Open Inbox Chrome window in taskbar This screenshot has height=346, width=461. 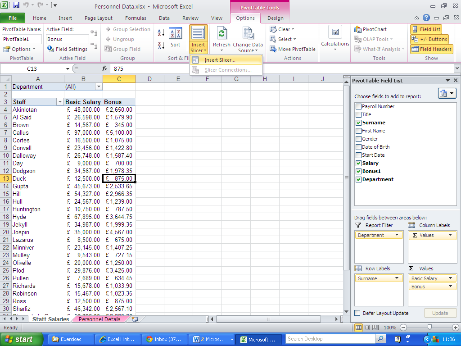[x=165, y=339]
